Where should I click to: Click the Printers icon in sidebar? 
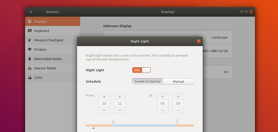[x=30, y=49]
